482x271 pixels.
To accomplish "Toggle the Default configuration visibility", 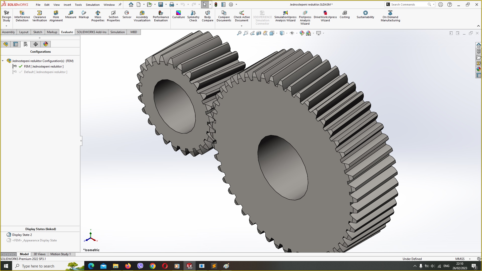I will coord(21,72).
